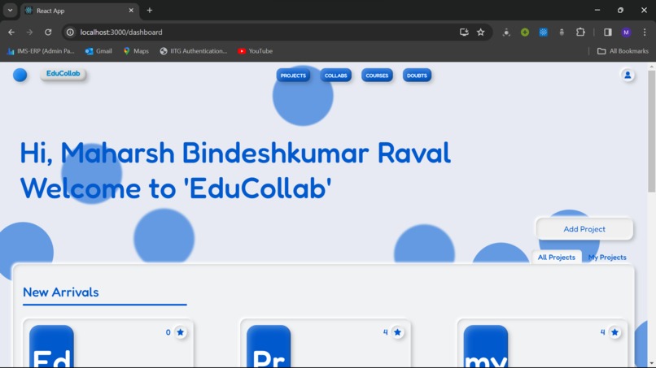
Task: Star the my project card
Action: (614, 332)
